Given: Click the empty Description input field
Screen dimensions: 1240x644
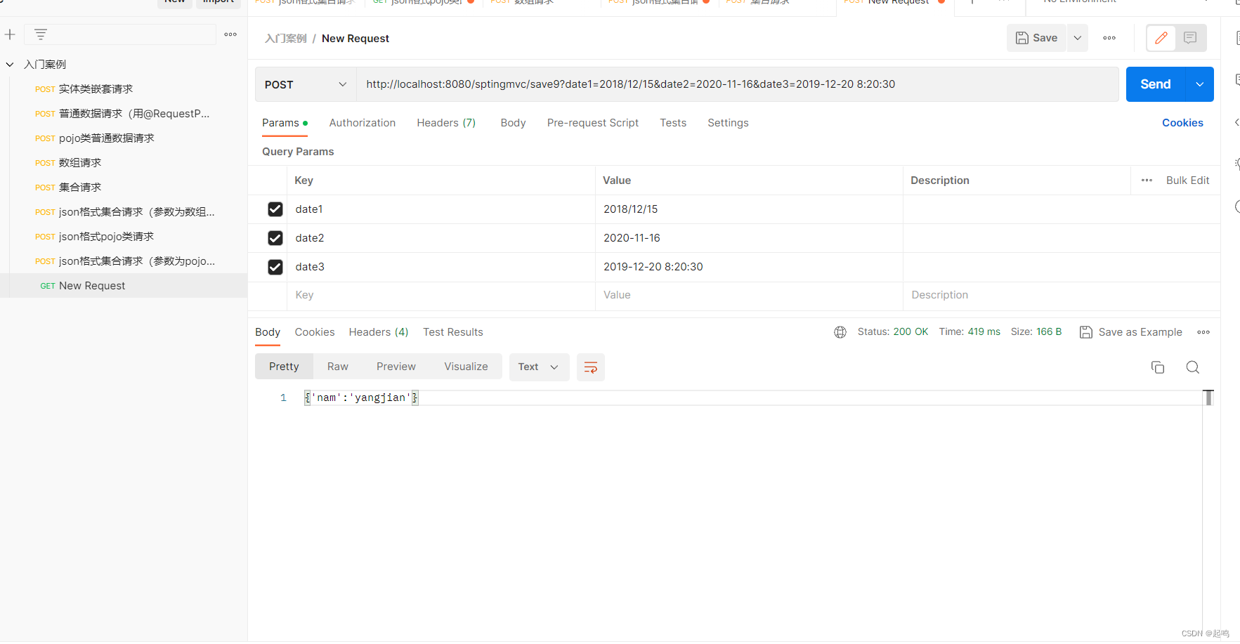Looking at the screenshot, I should (x=1062, y=295).
